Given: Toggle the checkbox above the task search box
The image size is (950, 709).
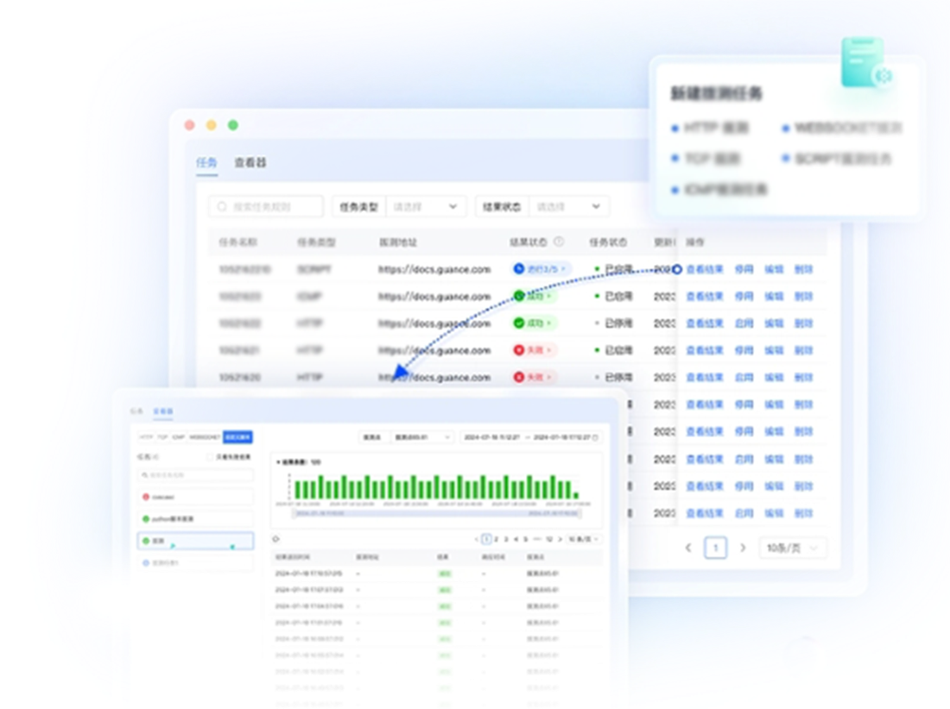Looking at the screenshot, I should pyautogui.click(x=209, y=456).
